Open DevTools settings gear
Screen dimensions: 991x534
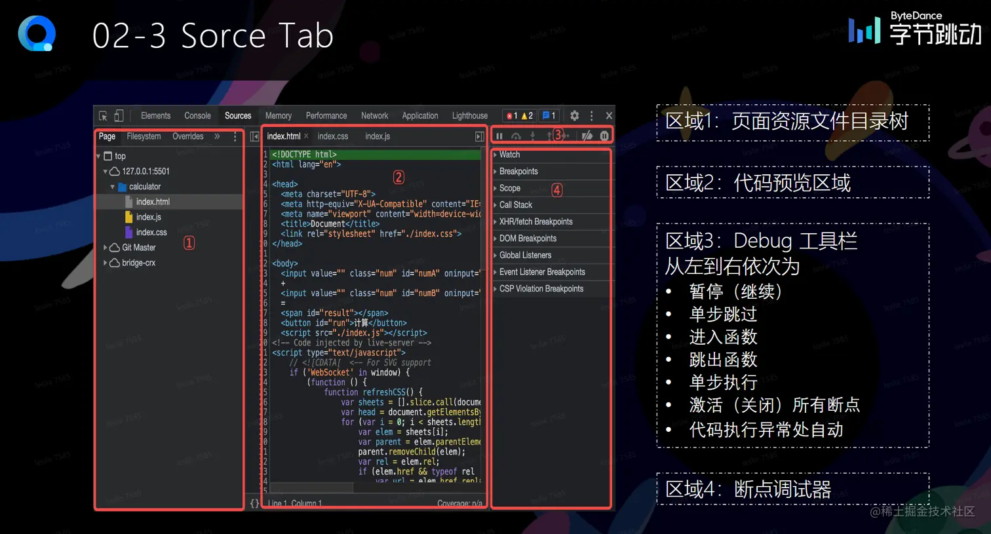tap(574, 116)
